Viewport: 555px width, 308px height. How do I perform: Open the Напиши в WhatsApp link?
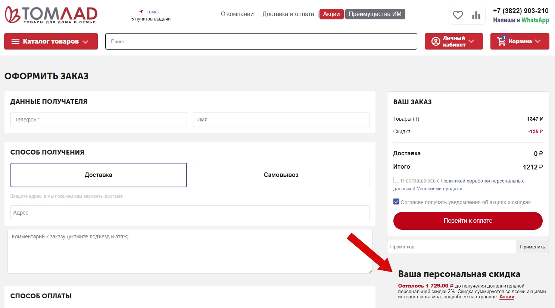(x=521, y=20)
